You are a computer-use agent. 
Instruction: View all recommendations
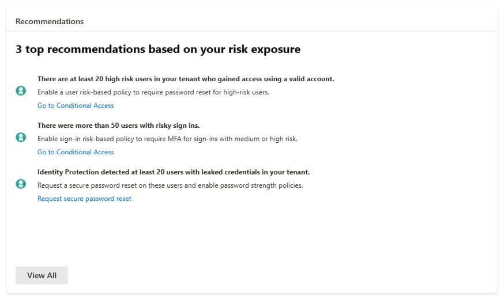(42, 275)
